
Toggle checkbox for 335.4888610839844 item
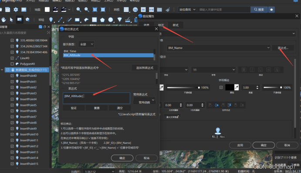(x=12, y=41)
